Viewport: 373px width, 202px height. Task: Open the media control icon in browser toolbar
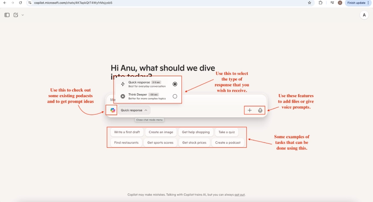(332, 3)
